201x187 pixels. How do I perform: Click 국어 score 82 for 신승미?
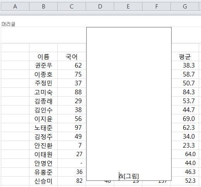click(x=72, y=181)
